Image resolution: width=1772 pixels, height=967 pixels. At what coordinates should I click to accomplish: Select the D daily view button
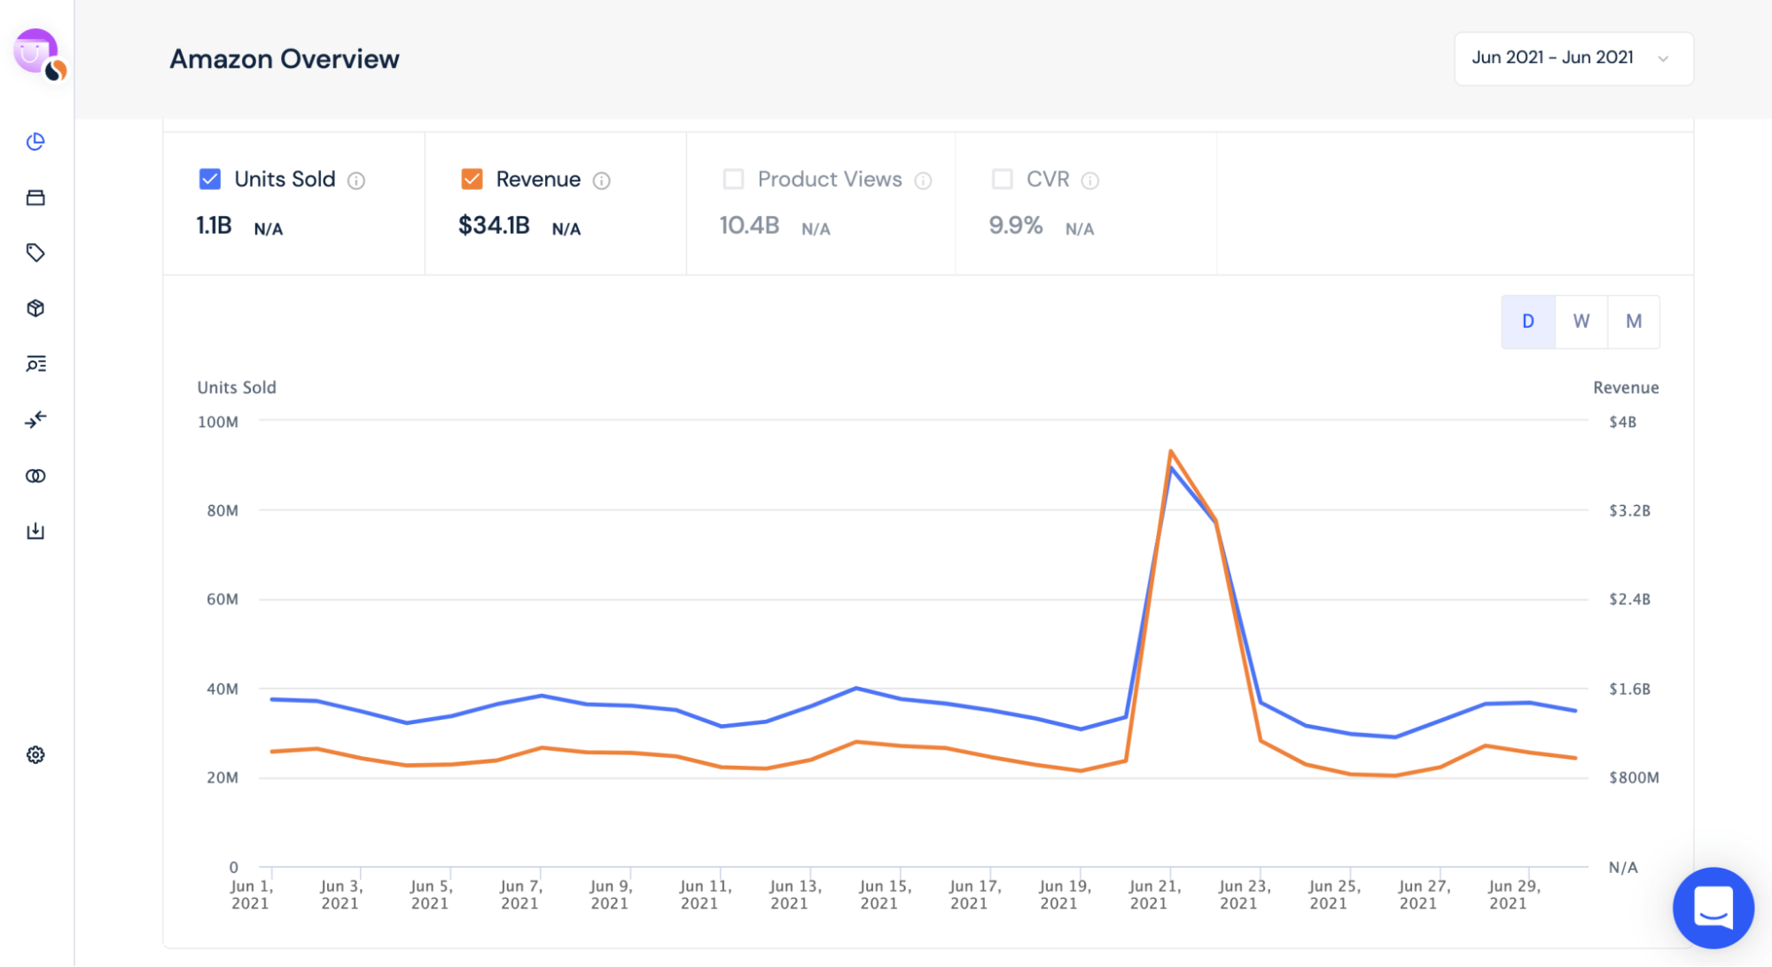[x=1527, y=321]
